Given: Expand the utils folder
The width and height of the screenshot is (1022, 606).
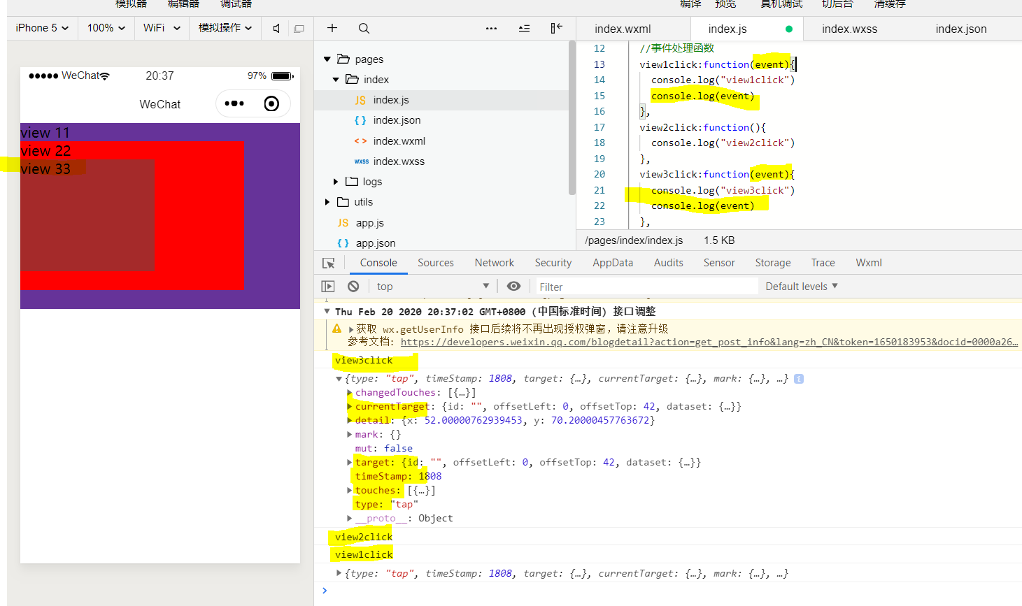Looking at the screenshot, I should pyautogui.click(x=327, y=202).
